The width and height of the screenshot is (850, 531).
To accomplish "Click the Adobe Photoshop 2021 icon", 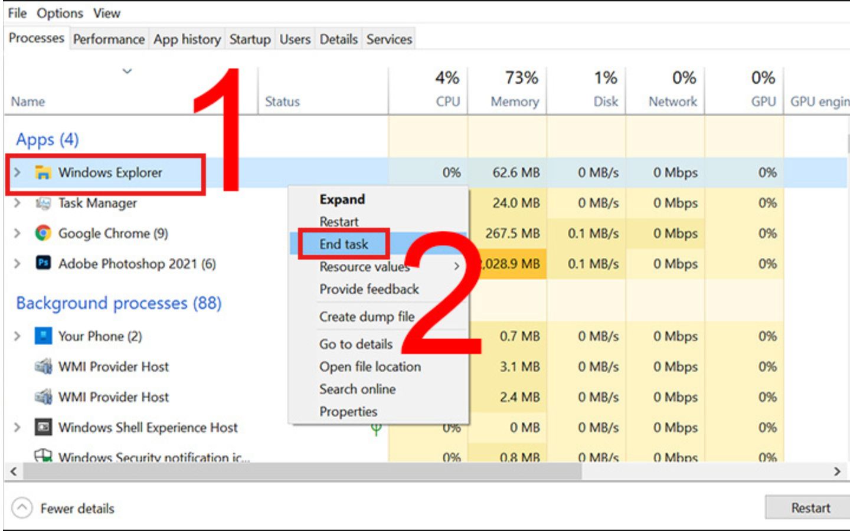I will [x=43, y=263].
